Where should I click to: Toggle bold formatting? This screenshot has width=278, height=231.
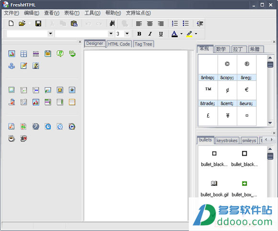click(x=139, y=34)
